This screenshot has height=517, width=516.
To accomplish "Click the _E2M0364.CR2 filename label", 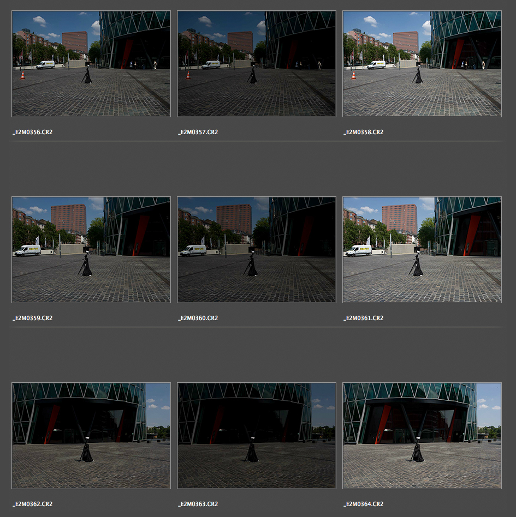I will (x=363, y=504).
